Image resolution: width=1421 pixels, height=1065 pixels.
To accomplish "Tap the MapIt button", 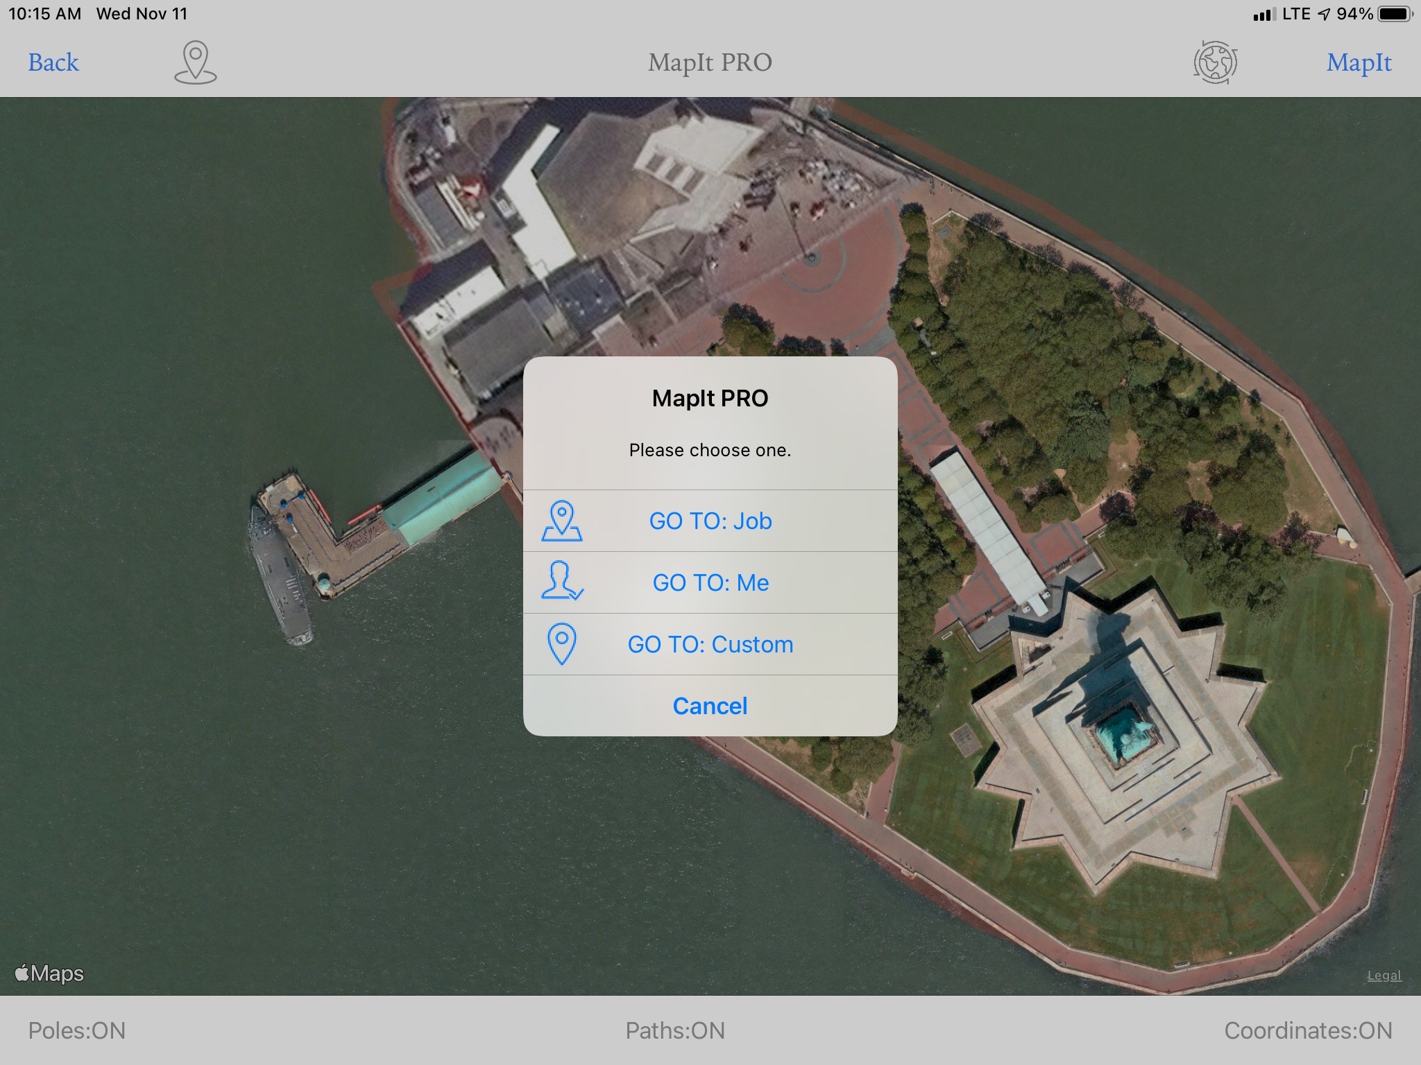I will pyautogui.click(x=1359, y=62).
